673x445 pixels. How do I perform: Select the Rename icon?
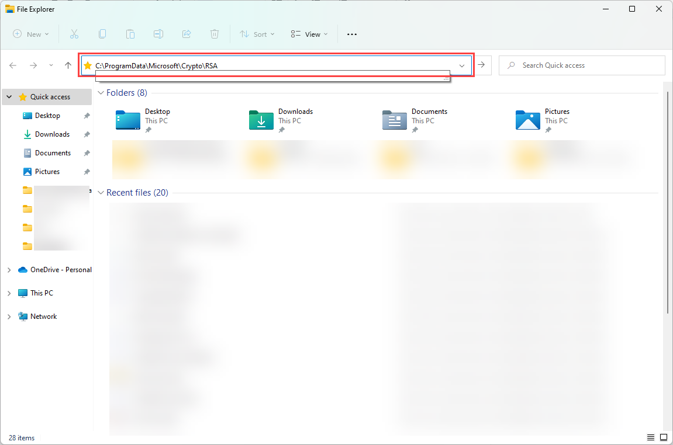tap(158, 34)
